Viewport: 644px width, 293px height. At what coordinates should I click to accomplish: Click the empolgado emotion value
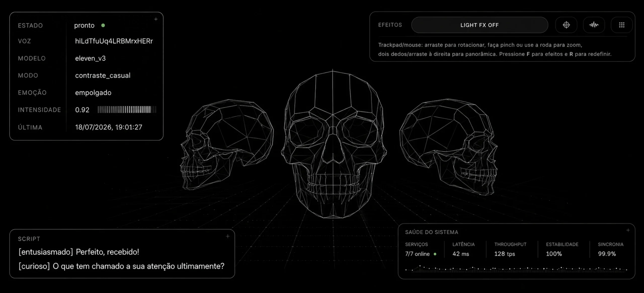pos(93,93)
